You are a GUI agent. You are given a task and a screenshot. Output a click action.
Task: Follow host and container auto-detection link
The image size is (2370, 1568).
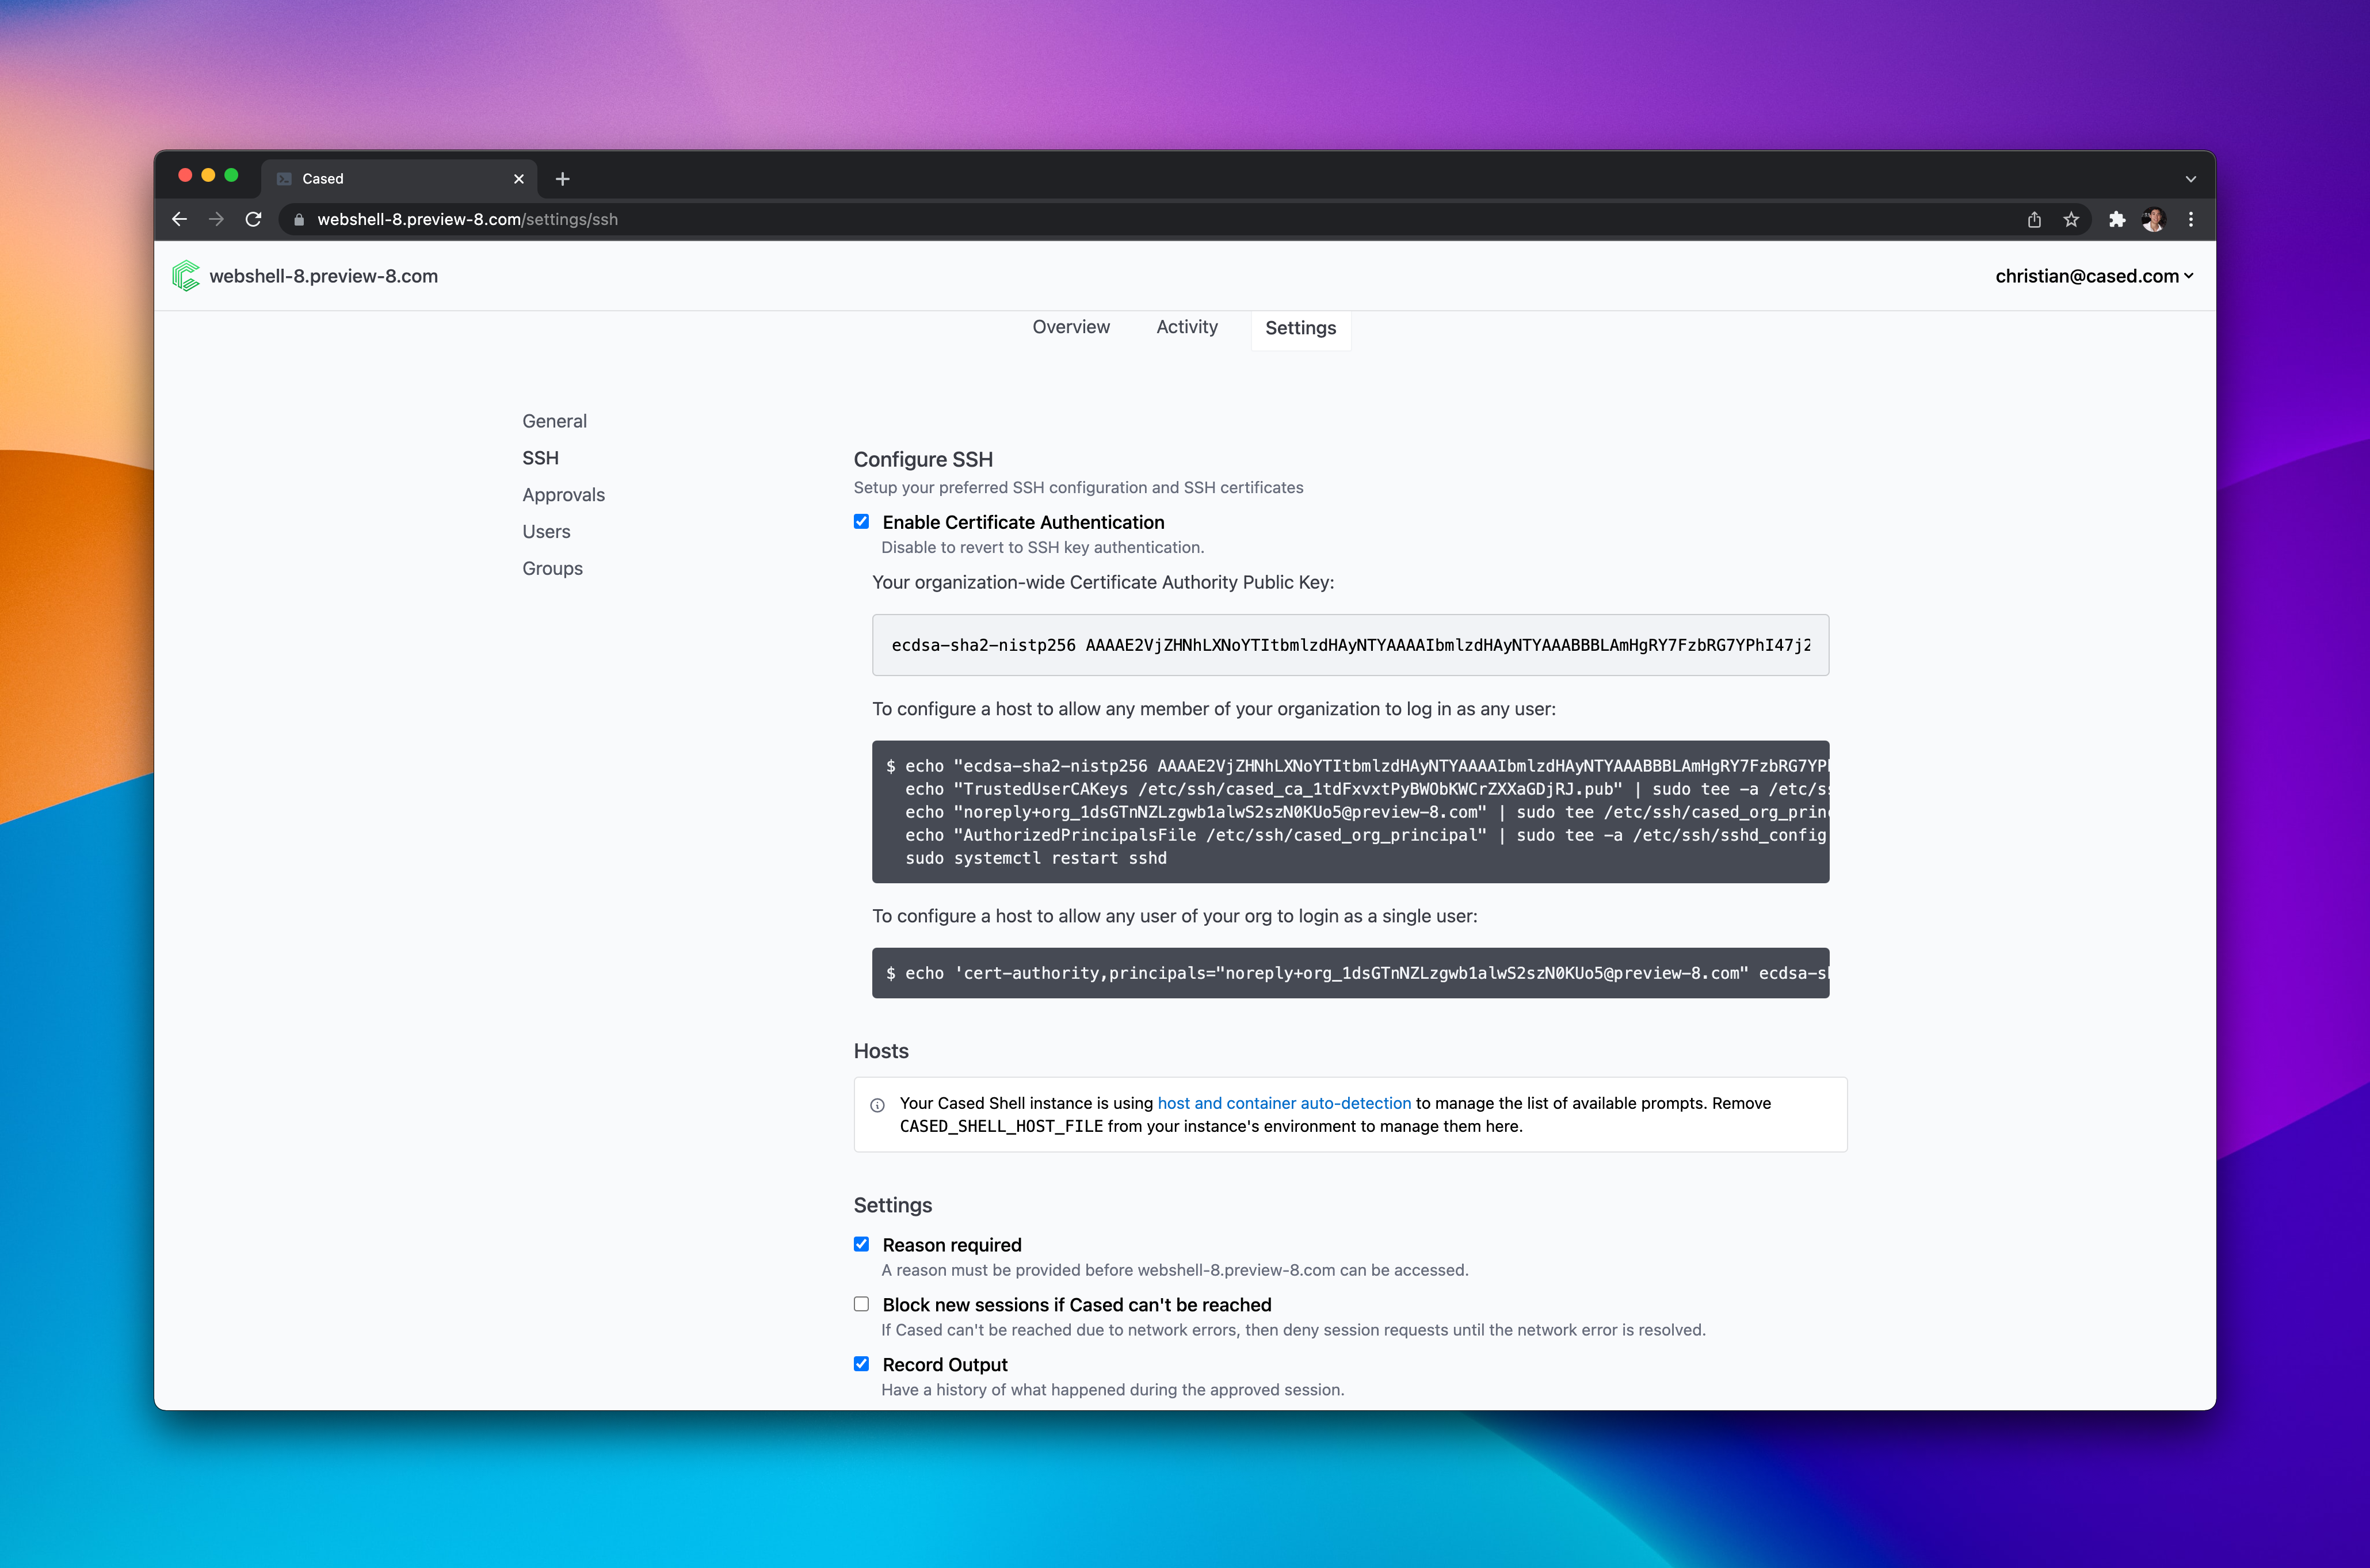point(1284,1103)
